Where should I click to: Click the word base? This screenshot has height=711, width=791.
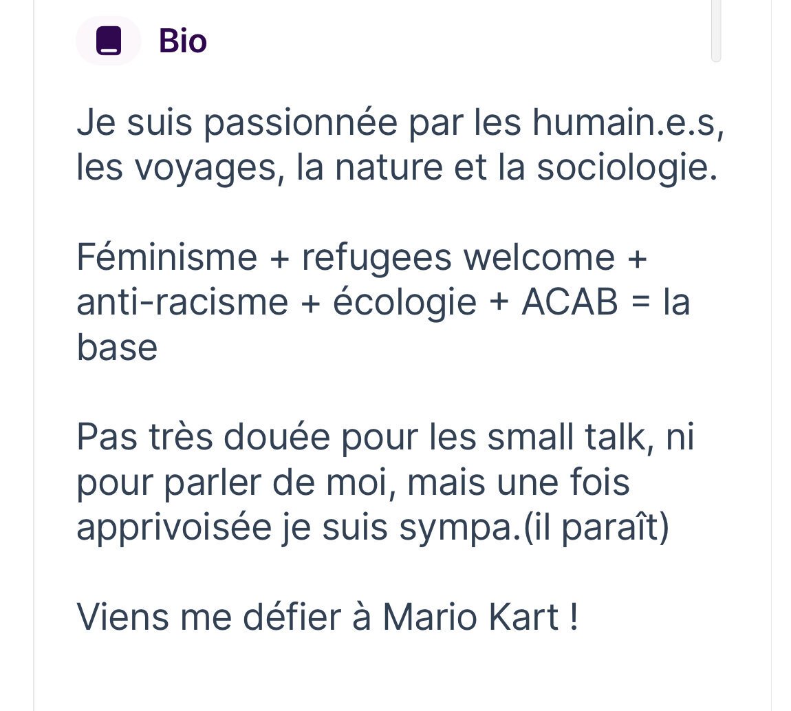point(117,348)
